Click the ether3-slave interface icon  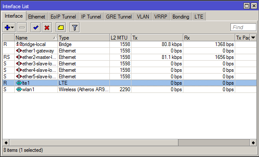click(19, 64)
